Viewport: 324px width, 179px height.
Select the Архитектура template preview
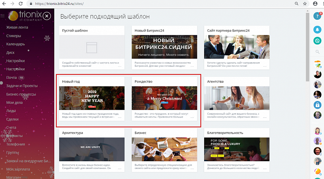tap(92, 150)
